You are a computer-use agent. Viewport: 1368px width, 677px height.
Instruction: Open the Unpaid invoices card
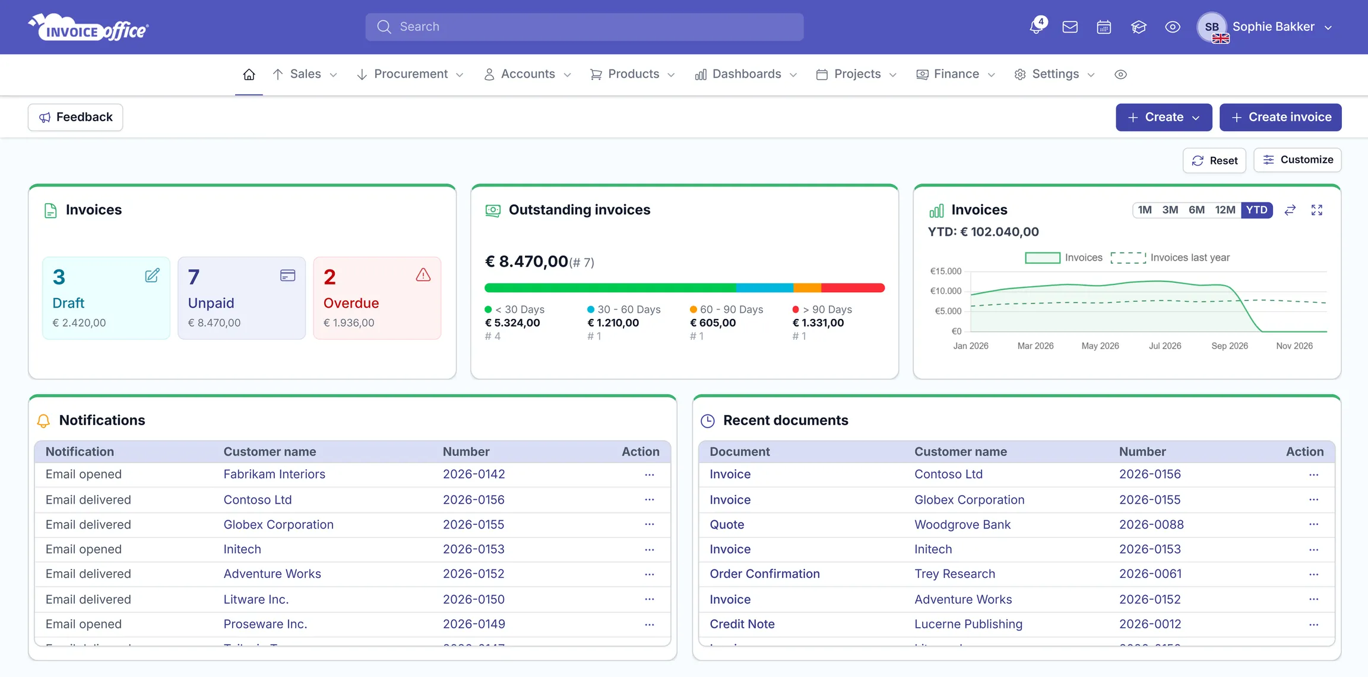pyautogui.click(x=242, y=298)
